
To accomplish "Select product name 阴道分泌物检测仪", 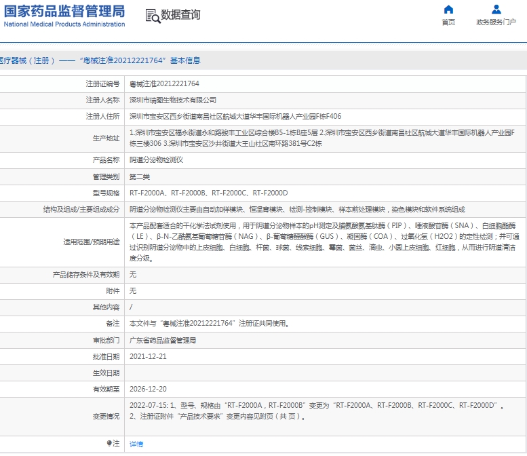I will coord(156,159).
